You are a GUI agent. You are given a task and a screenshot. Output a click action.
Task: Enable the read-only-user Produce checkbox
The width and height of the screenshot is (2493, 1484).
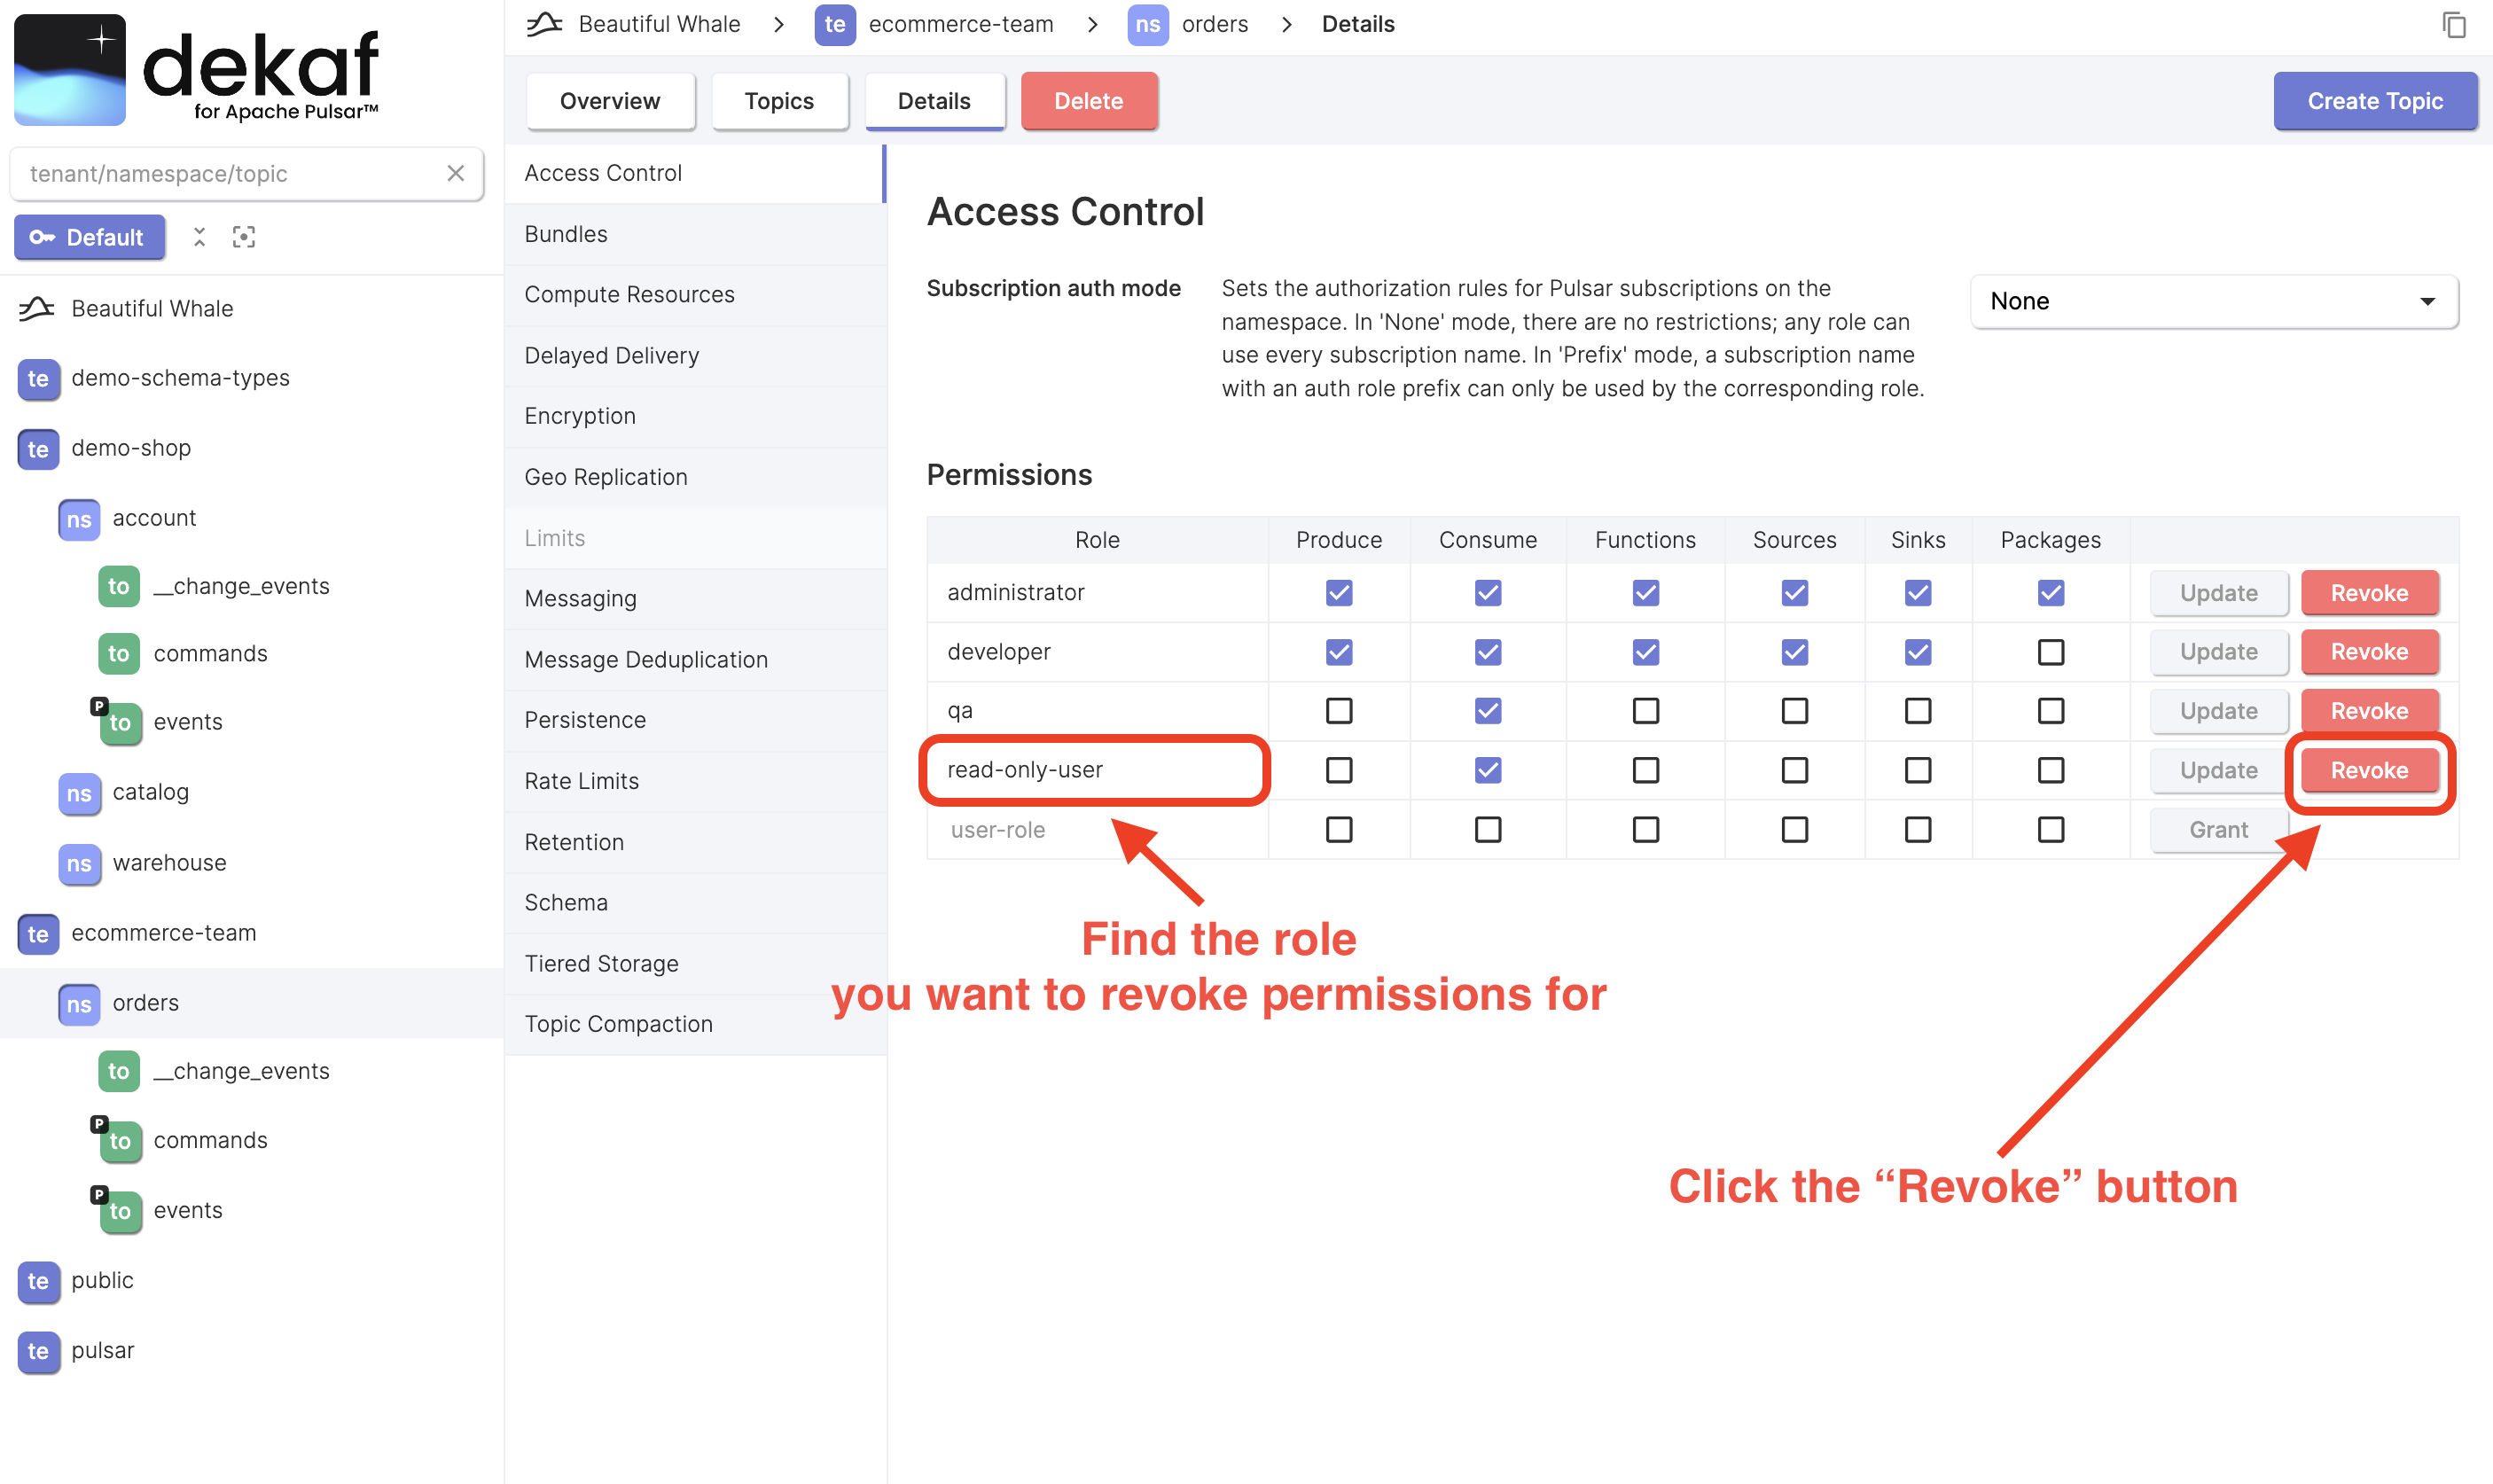[1340, 769]
